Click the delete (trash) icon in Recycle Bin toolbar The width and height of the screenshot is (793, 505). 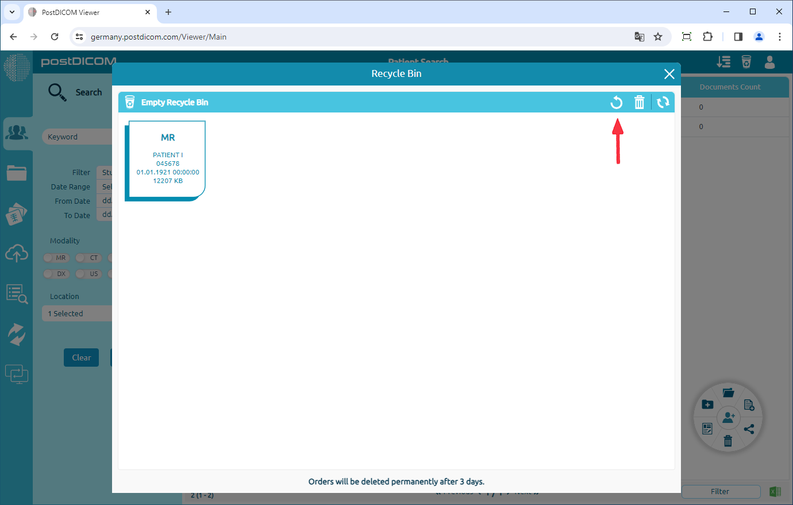coord(640,102)
